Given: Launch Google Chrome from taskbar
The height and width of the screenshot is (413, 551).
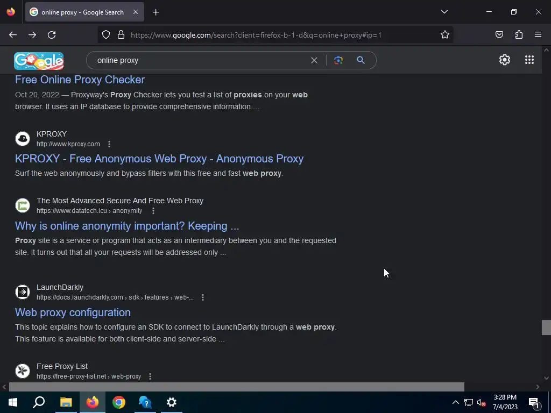Looking at the screenshot, I should pyautogui.click(x=119, y=402).
